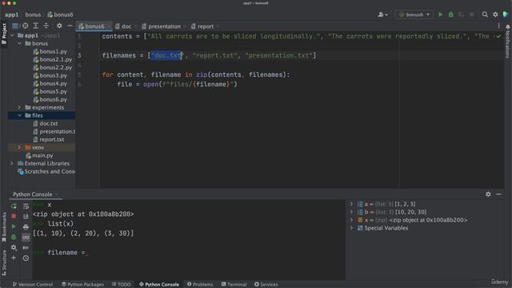The width and height of the screenshot is (512, 288).
Task: Collapse the app1 root folder
Action: [x=12, y=35]
